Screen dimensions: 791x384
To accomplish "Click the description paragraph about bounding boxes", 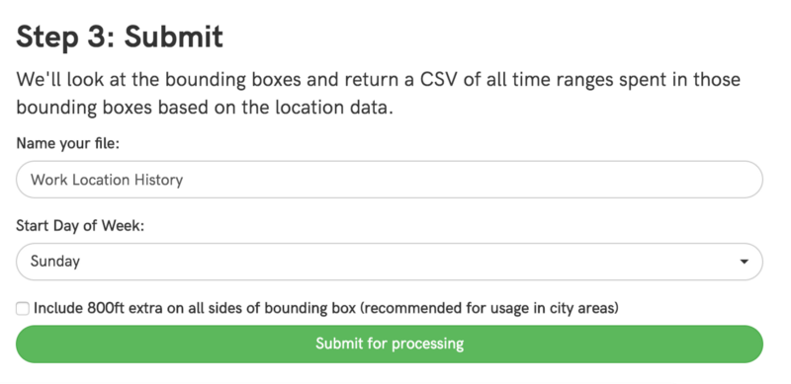I will [x=379, y=94].
